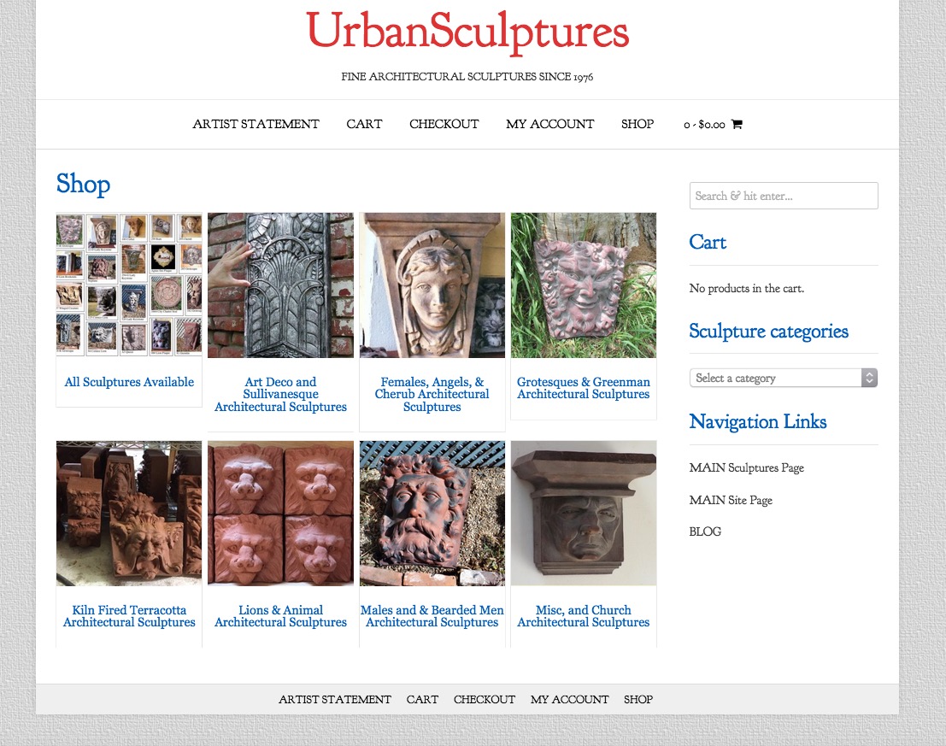Image resolution: width=946 pixels, height=746 pixels.
Task: Open My Account from top navigation
Action: pos(550,124)
